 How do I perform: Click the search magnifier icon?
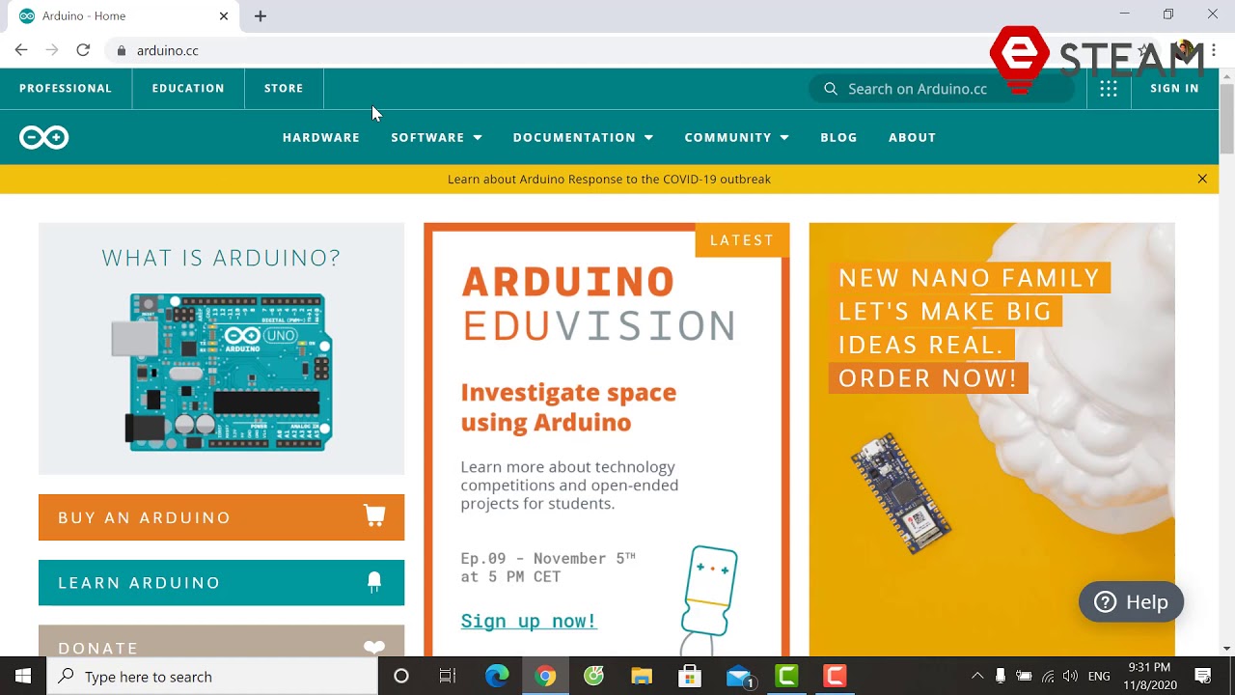coord(831,89)
